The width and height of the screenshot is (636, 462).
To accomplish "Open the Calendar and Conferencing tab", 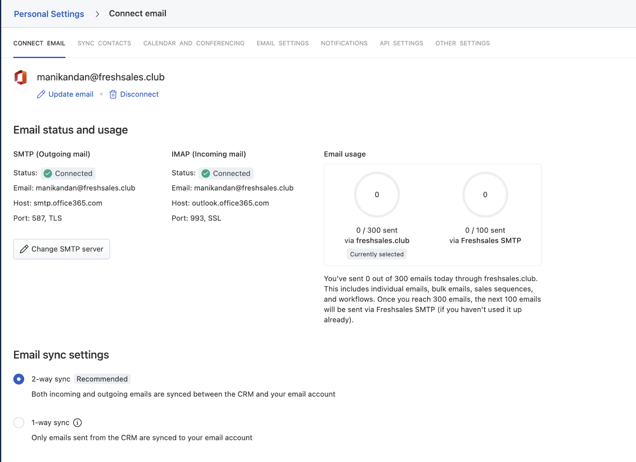I will [x=194, y=43].
